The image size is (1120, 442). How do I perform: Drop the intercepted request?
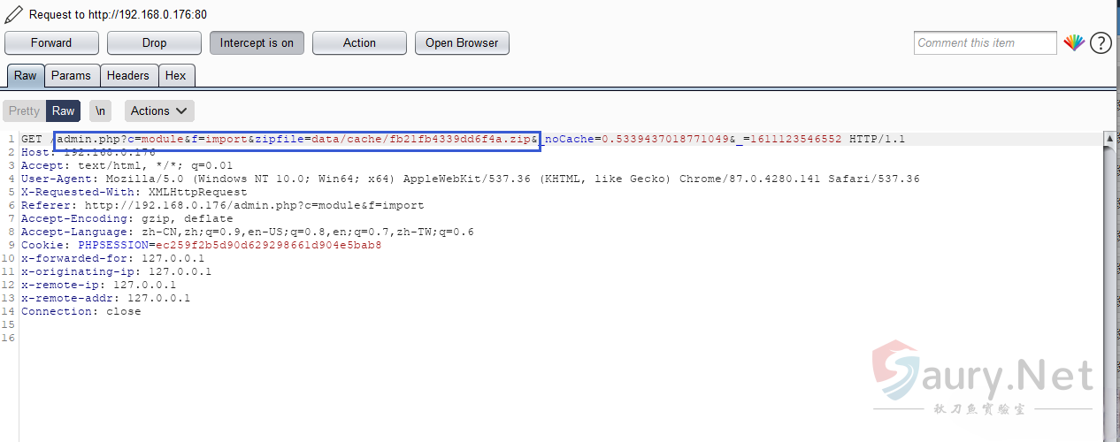point(154,42)
